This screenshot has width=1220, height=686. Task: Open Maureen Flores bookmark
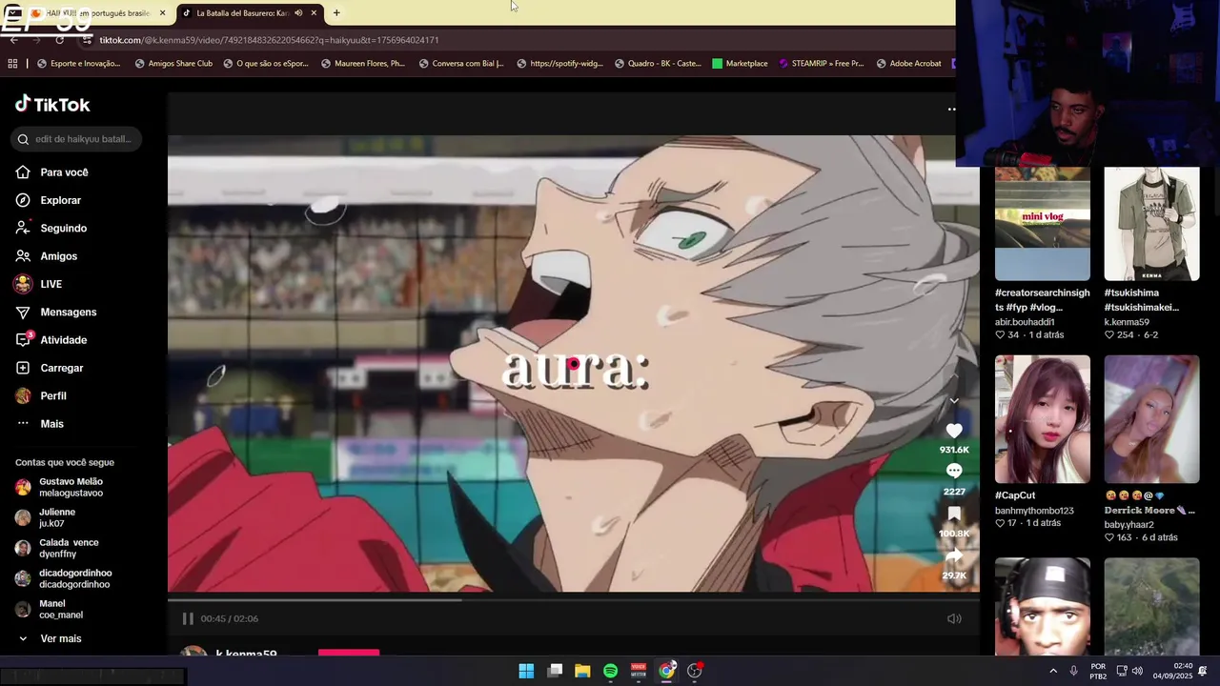pos(363,64)
